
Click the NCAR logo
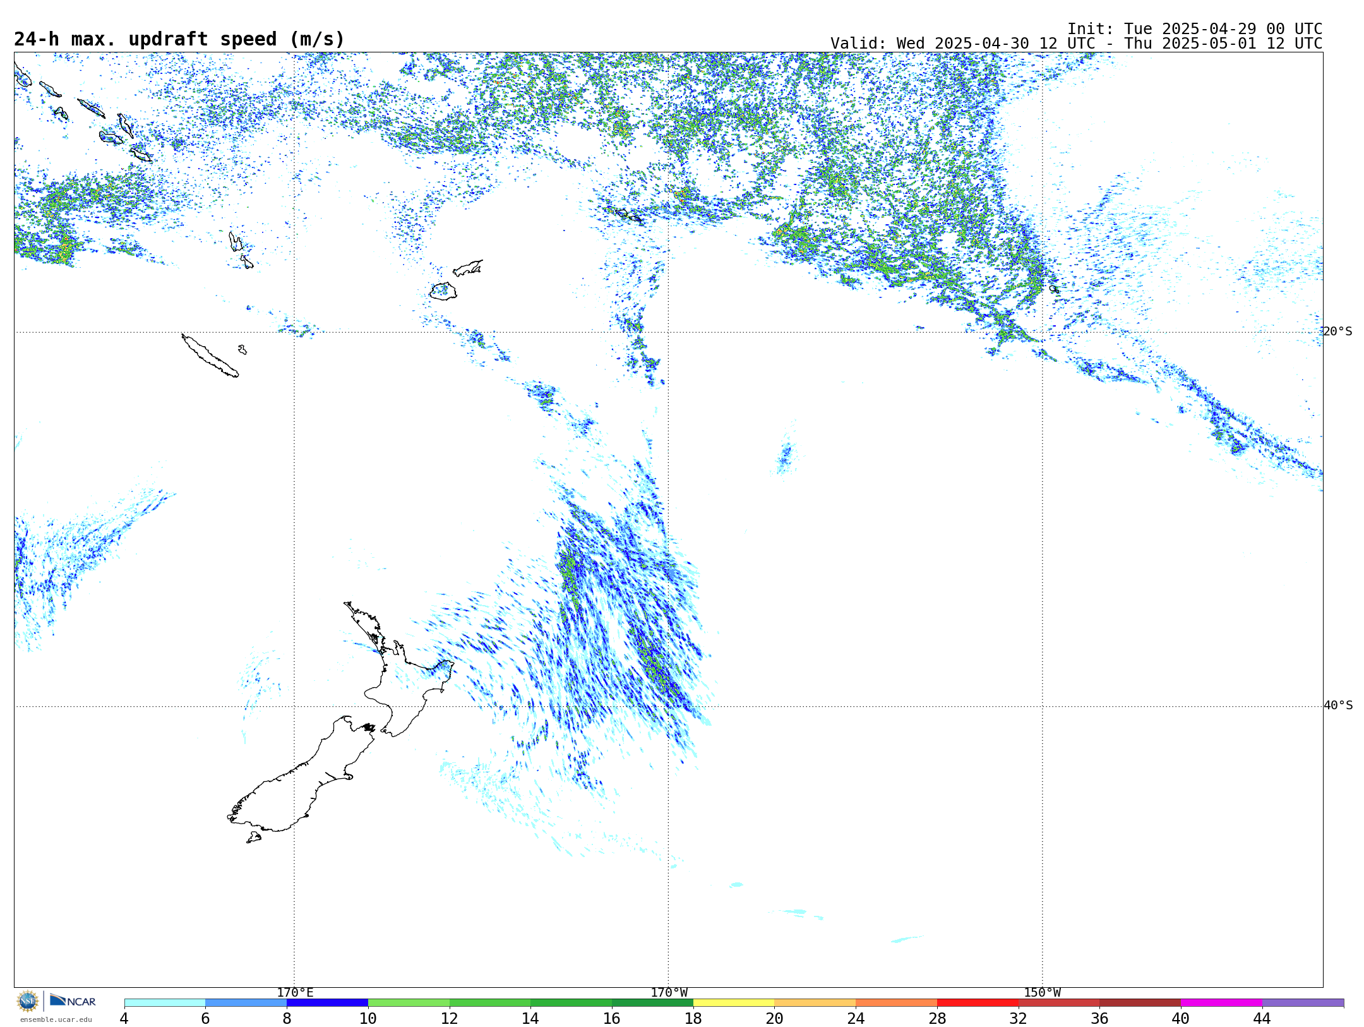click(73, 1000)
